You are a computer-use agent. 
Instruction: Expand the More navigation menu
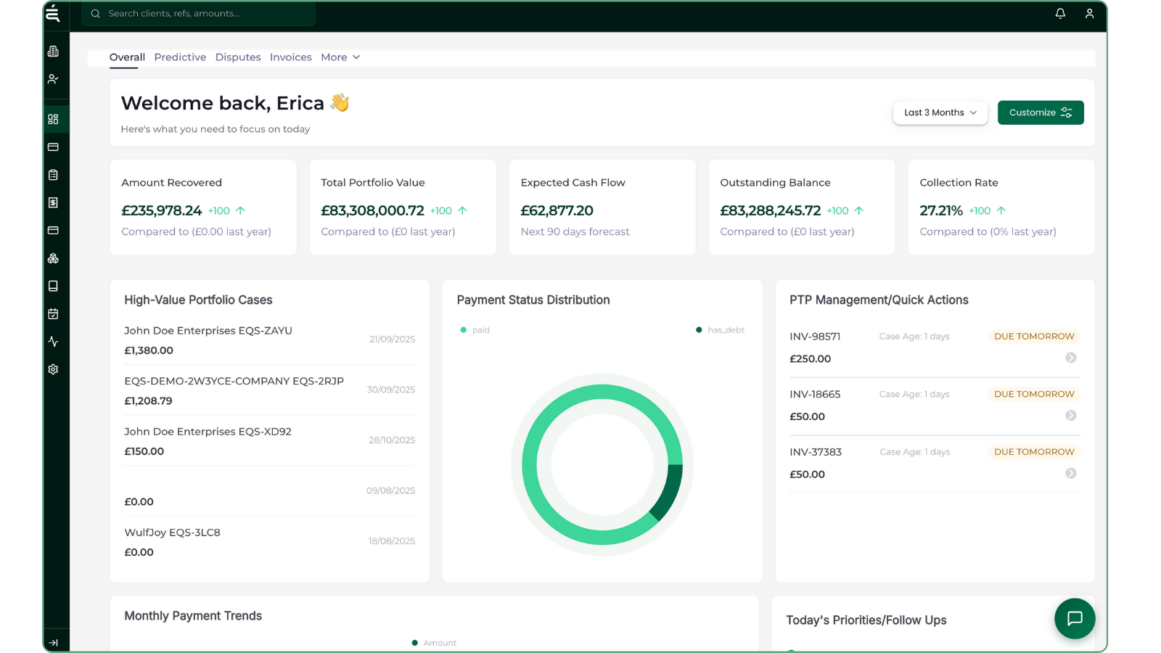[340, 57]
